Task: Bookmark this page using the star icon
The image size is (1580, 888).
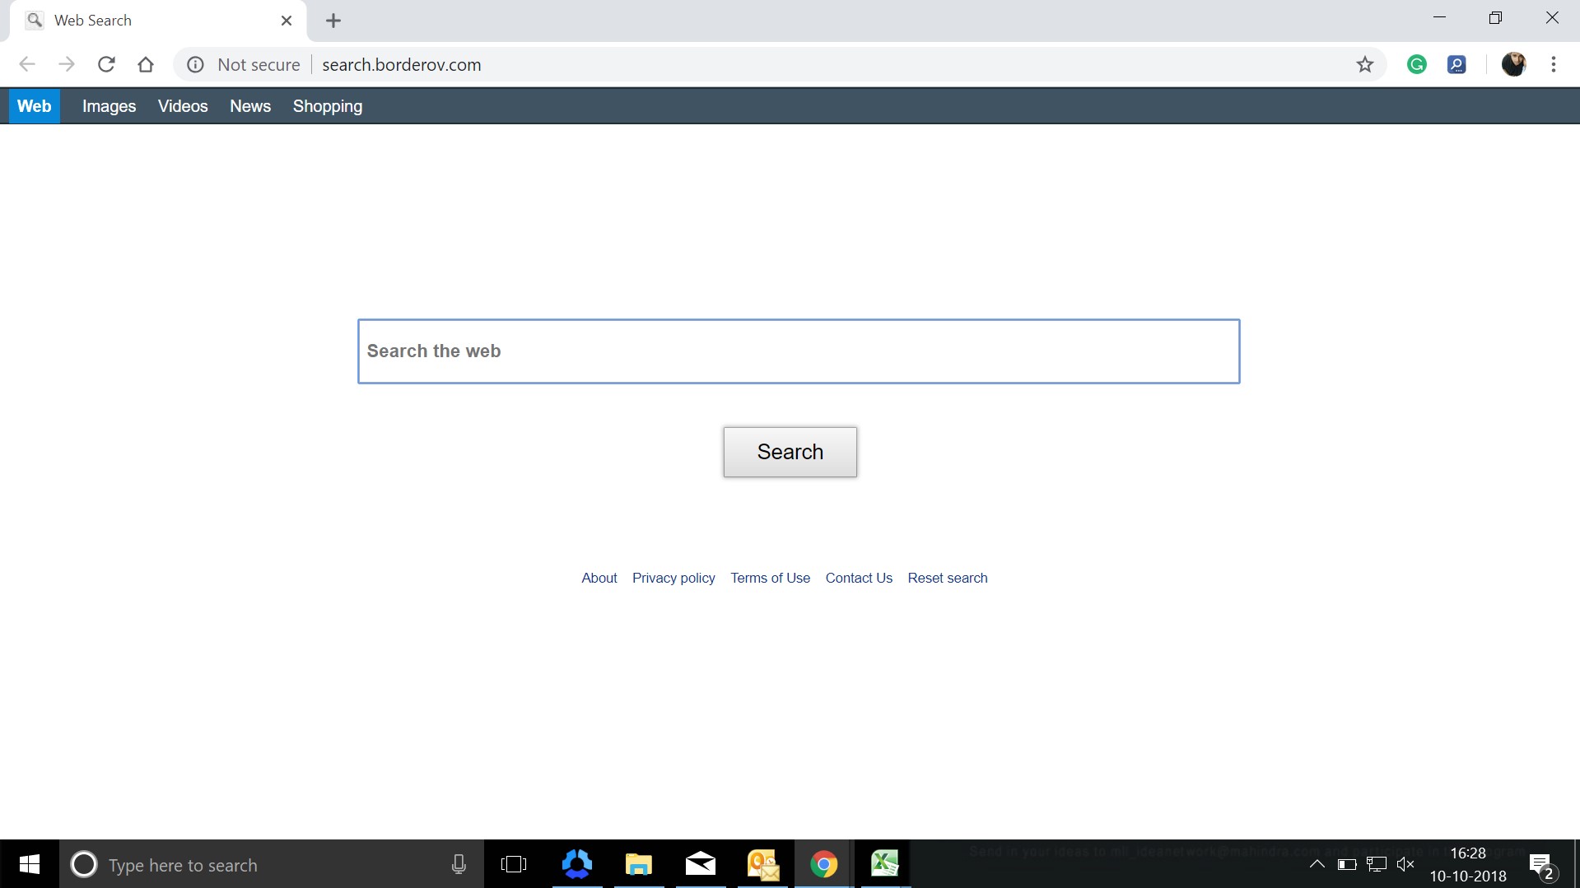Action: click(x=1365, y=64)
